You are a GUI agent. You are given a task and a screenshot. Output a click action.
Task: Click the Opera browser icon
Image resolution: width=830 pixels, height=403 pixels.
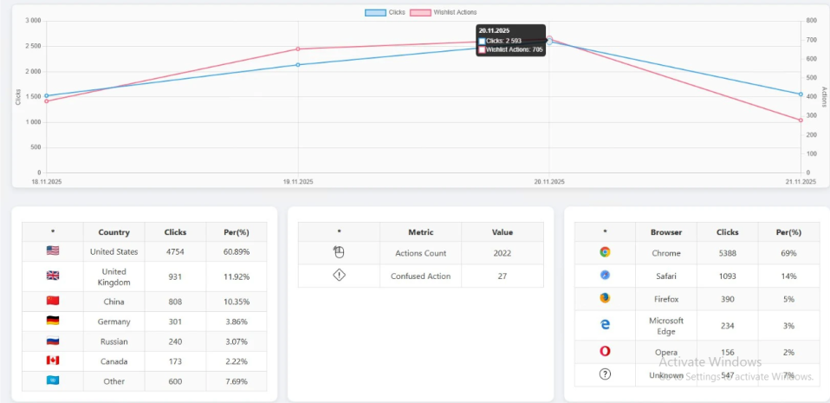[605, 351]
